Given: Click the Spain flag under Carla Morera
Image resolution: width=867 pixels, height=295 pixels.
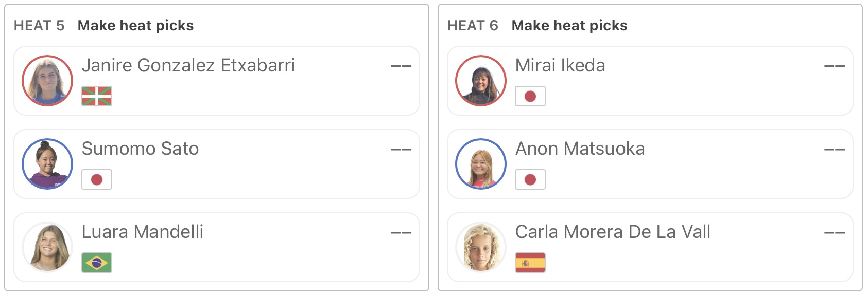Looking at the screenshot, I should coord(530,263).
